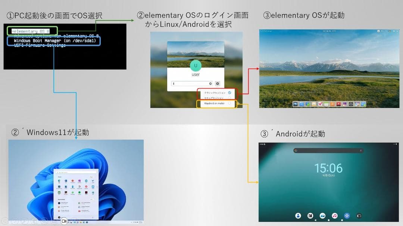This screenshot has height=226, width=403.
Task: Open Multitasking View in elementary dock
Action: click(295, 104)
